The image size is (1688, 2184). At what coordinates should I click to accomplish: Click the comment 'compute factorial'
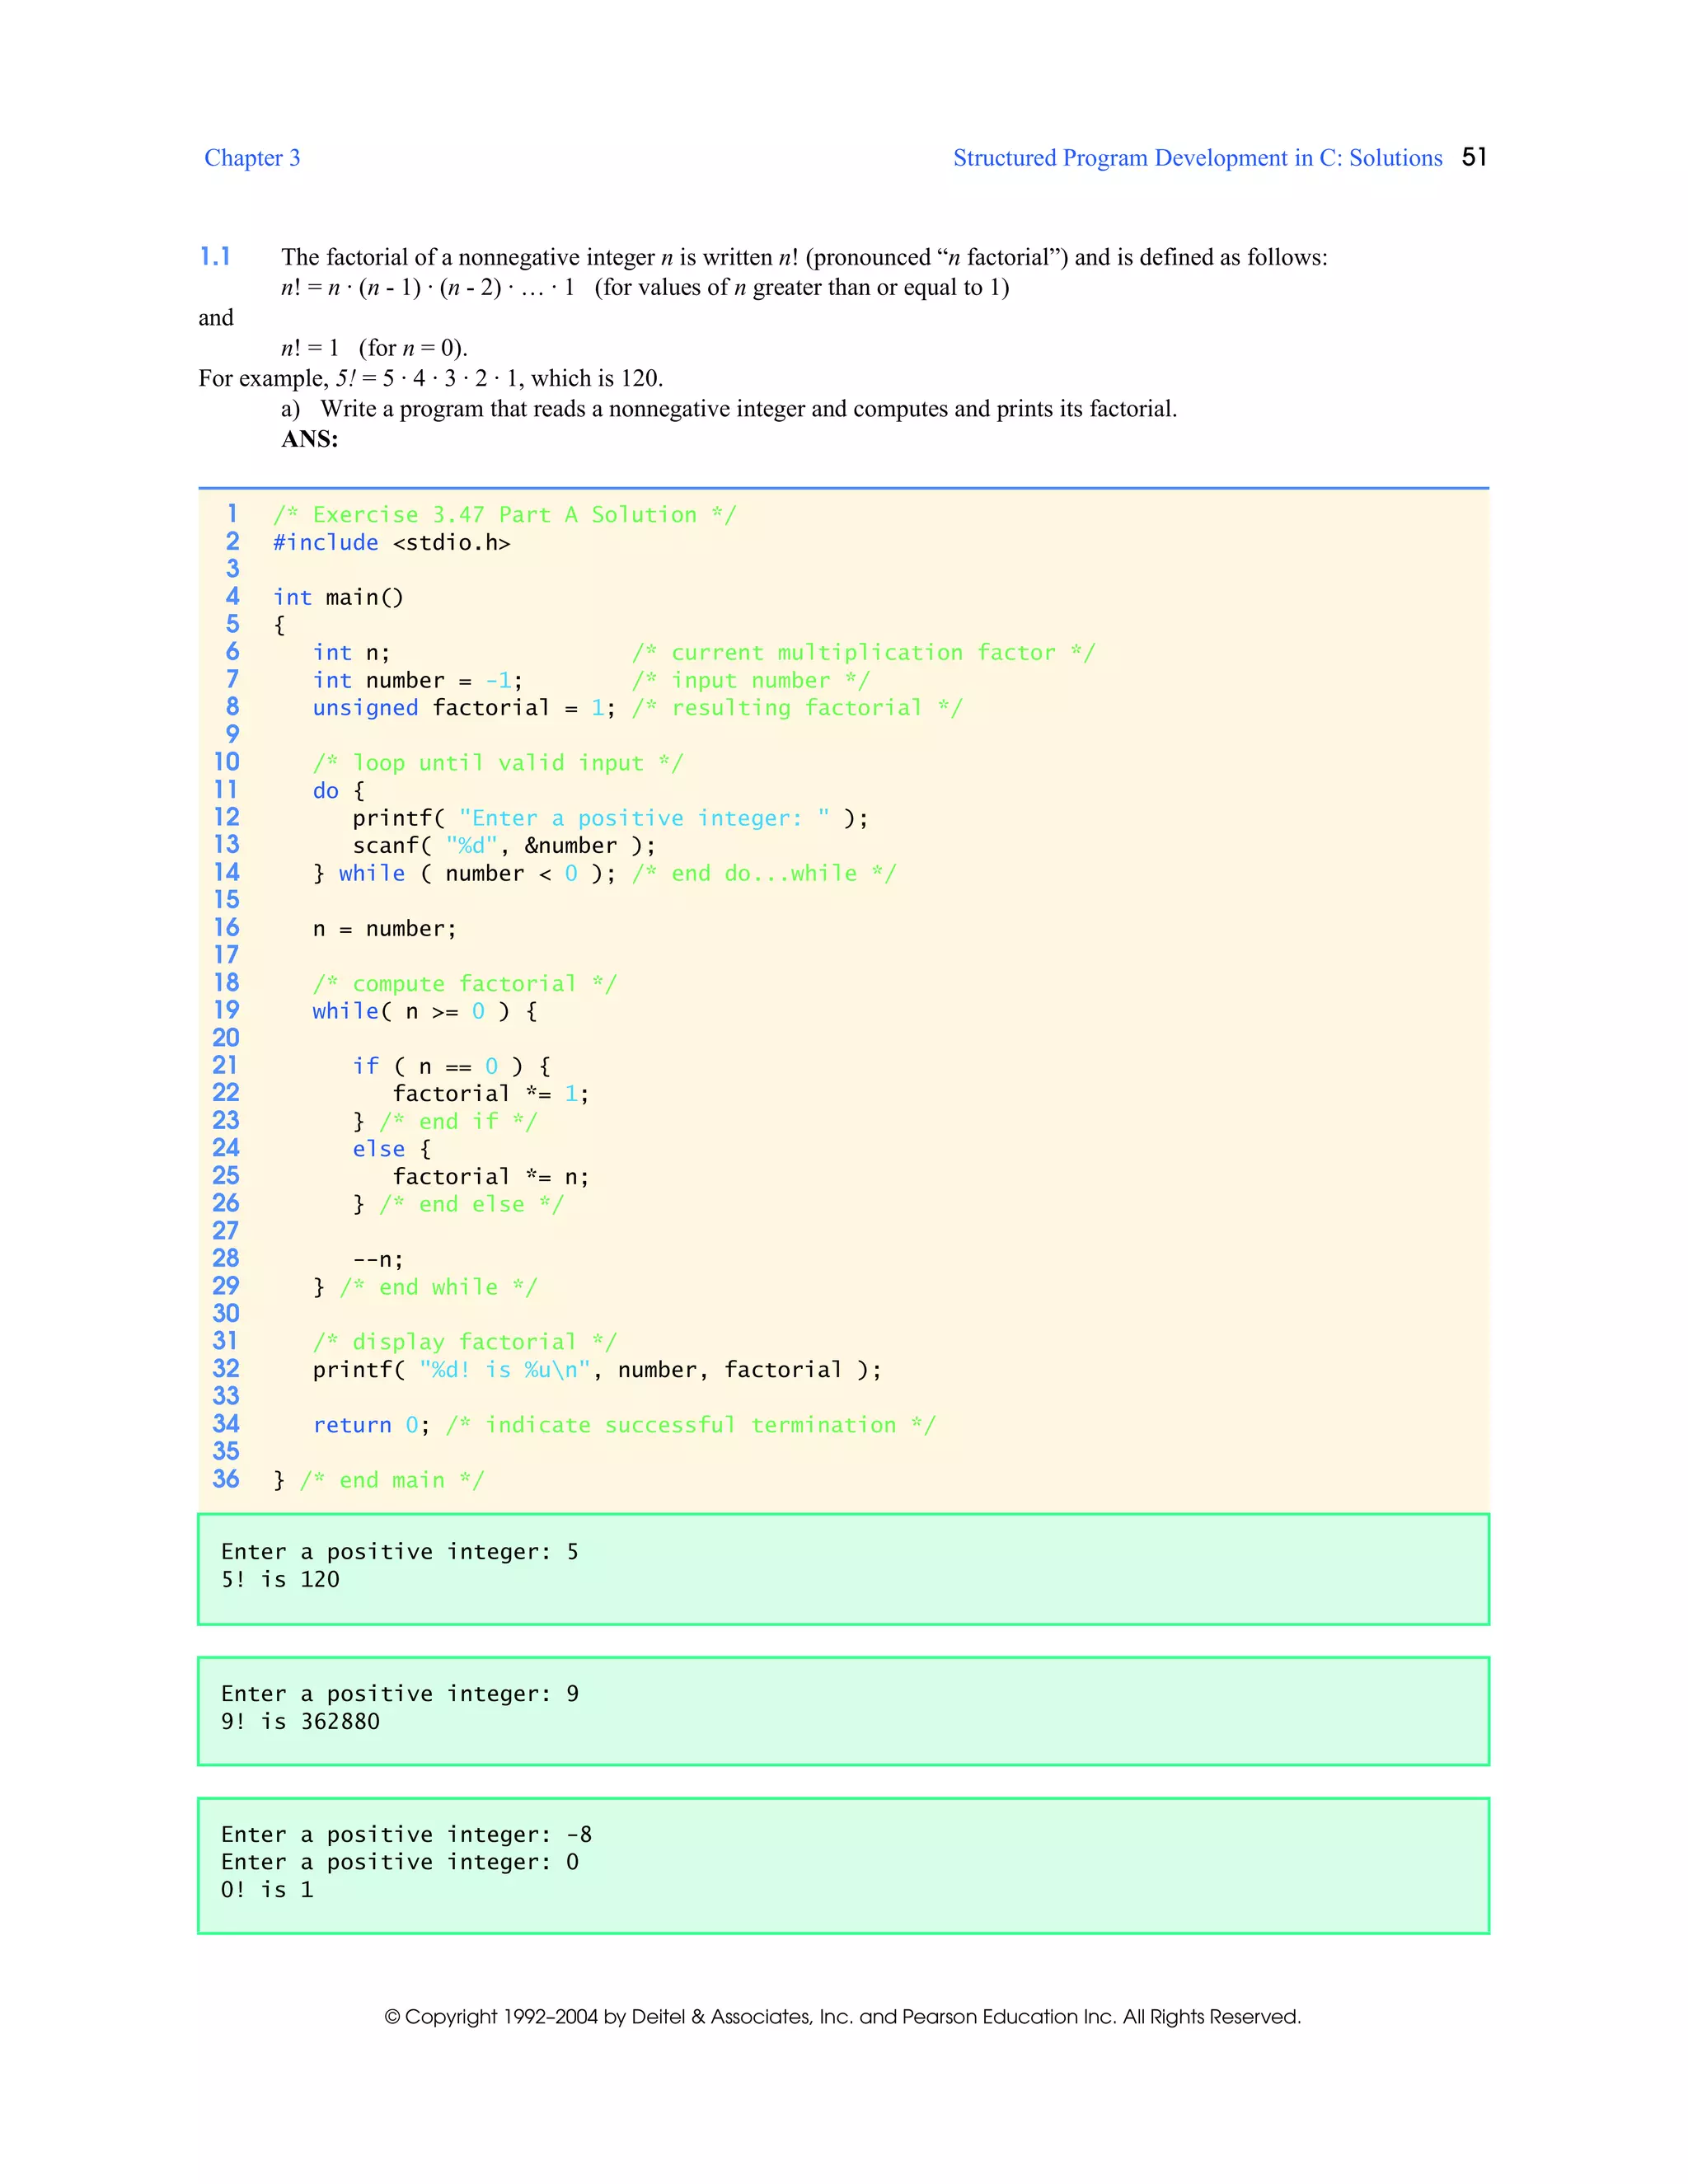(x=465, y=984)
